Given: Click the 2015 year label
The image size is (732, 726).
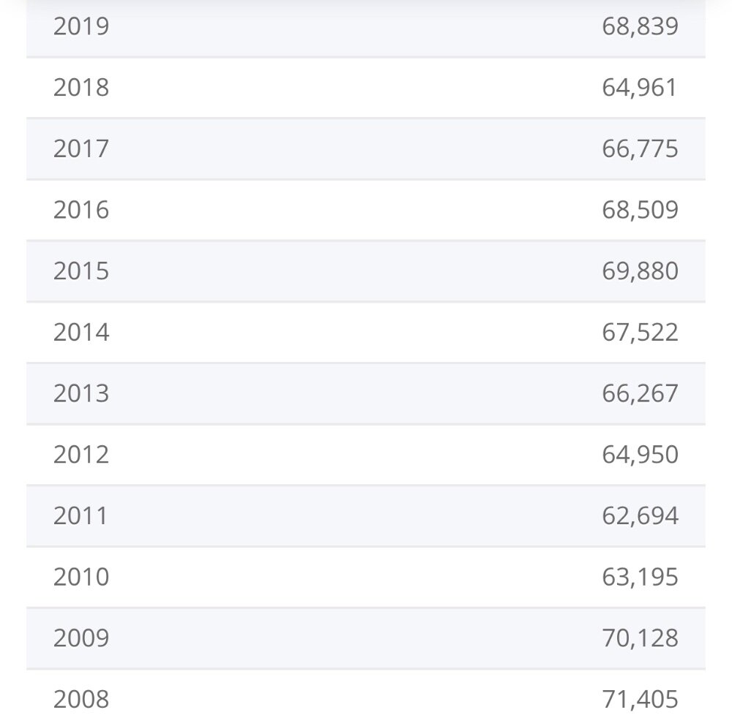Looking at the screenshot, I should pyautogui.click(x=81, y=271).
